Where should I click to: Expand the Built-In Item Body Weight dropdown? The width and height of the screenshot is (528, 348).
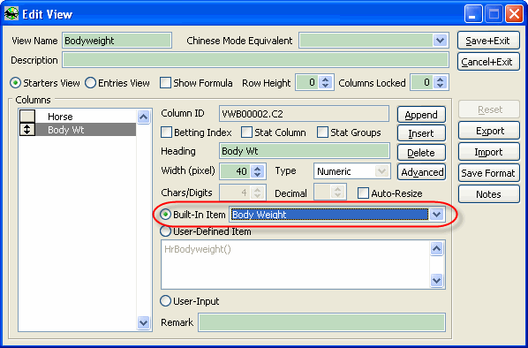click(x=436, y=215)
